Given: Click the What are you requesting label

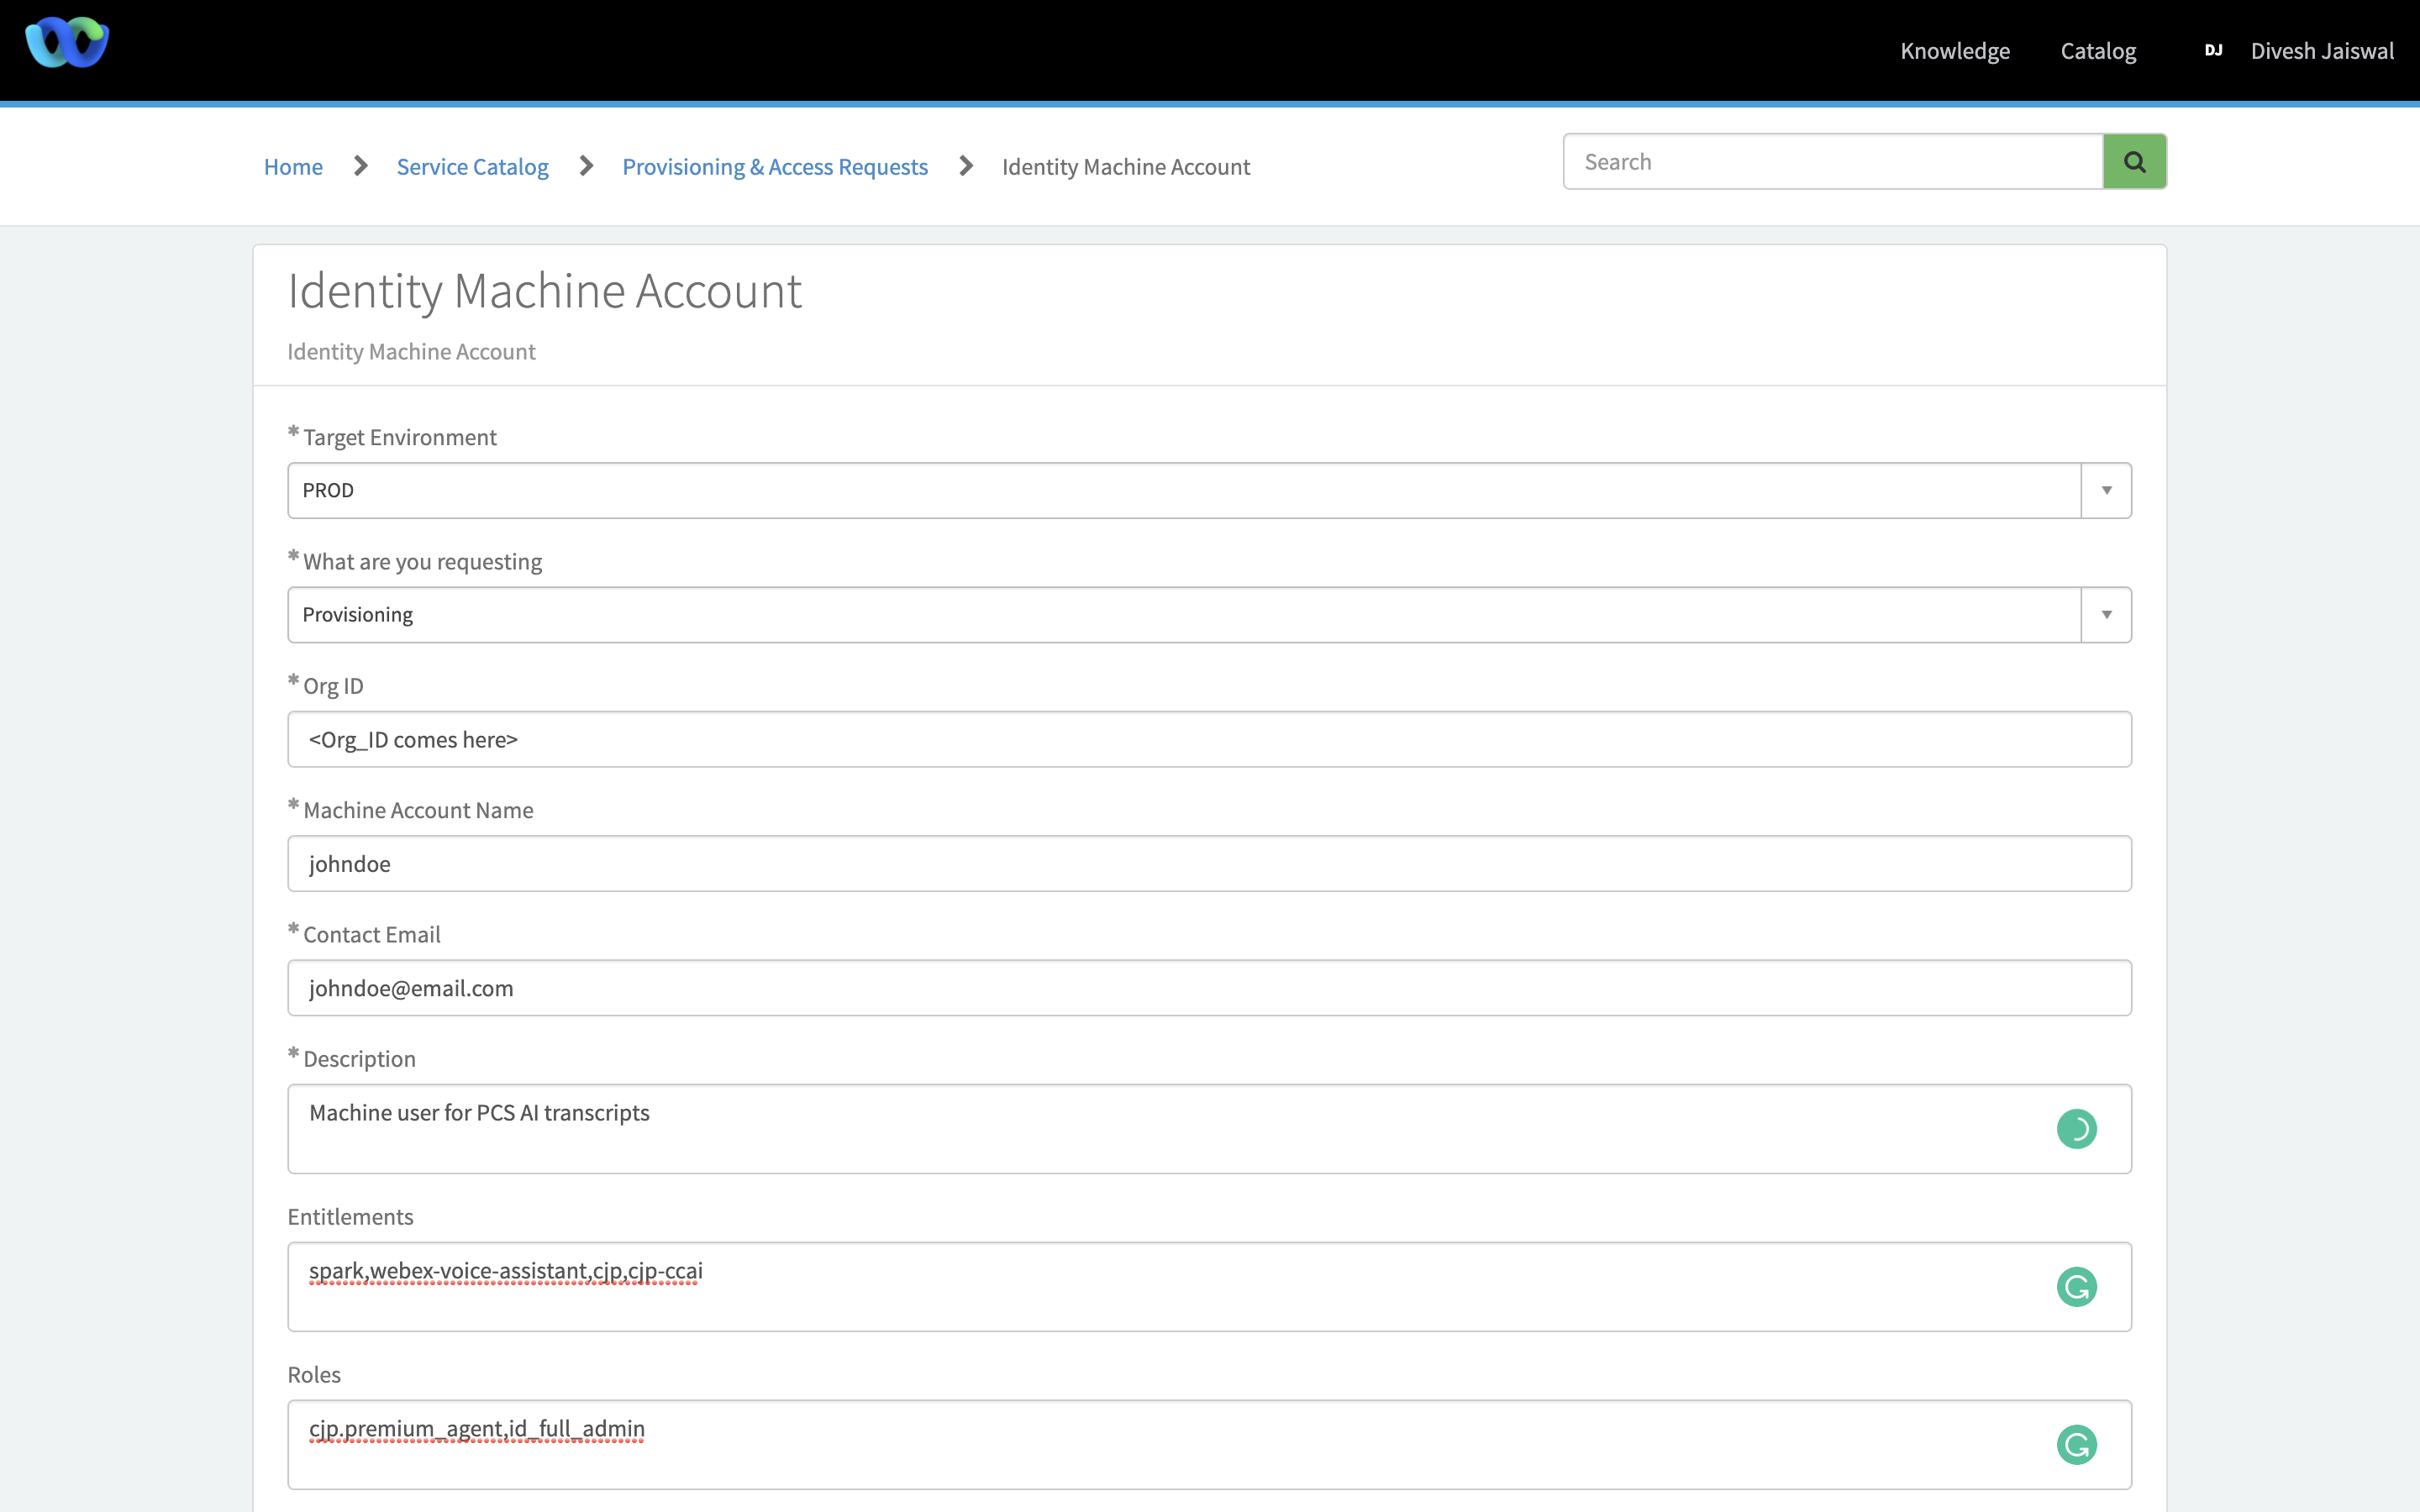Looking at the screenshot, I should pos(422,562).
